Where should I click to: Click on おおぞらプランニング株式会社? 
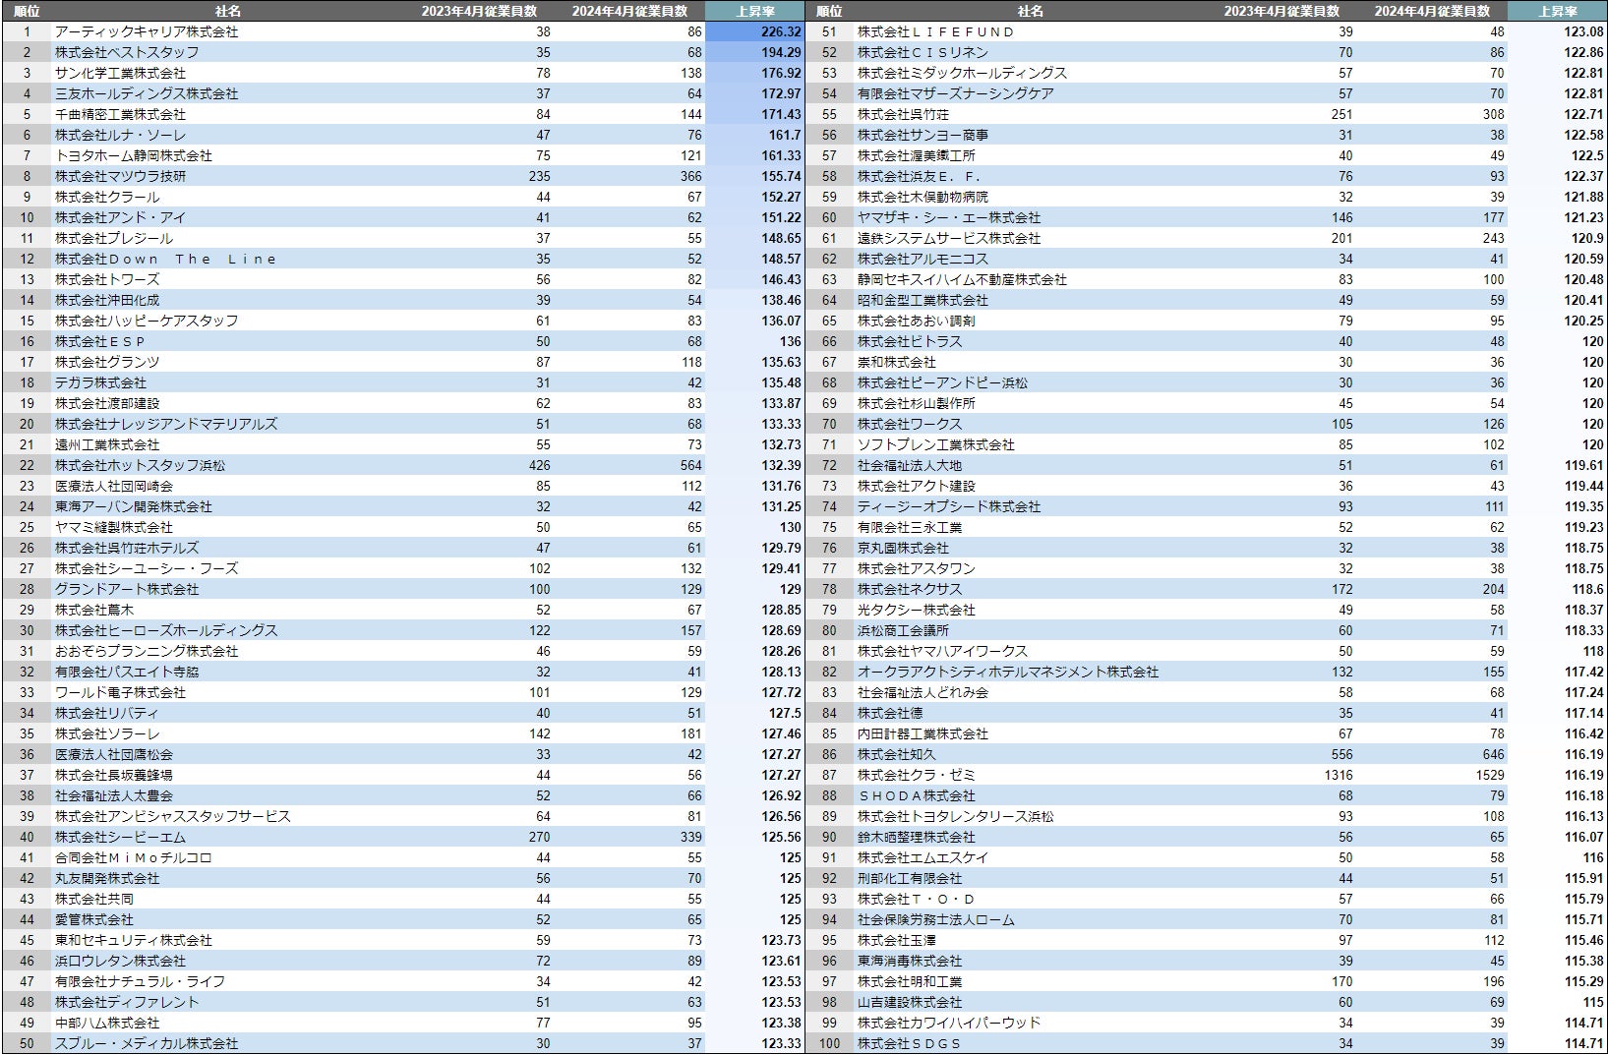pos(147,651)
